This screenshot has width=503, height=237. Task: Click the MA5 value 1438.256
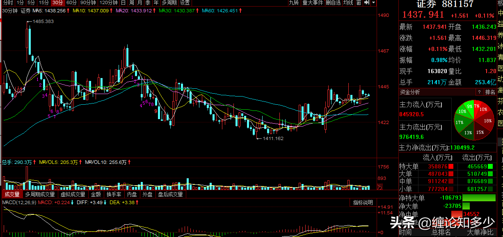click(54, 10)
